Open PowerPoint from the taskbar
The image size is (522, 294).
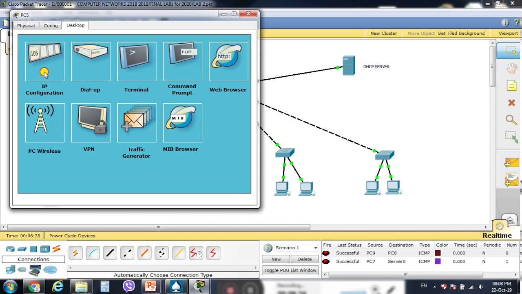[x=151, y=286]
